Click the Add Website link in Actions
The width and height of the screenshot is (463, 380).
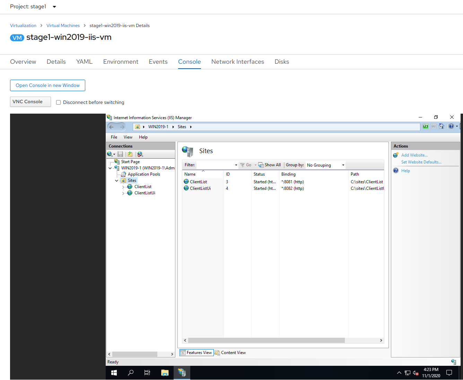click(x=414, y=155)
